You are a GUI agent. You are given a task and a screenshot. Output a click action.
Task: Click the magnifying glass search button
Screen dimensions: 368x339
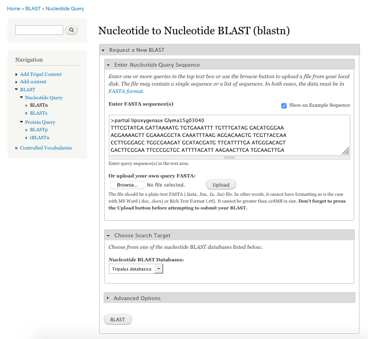(x=71, y=30)
